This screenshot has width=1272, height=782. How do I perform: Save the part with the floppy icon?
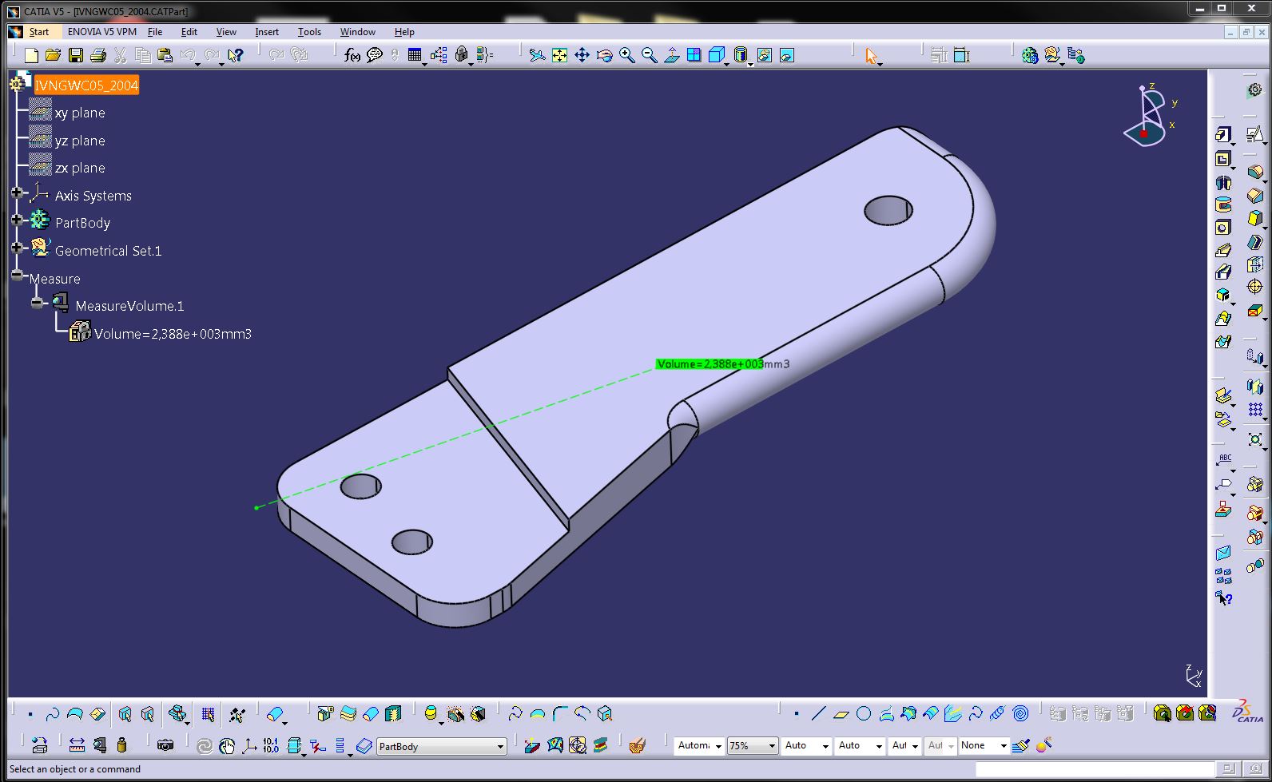point(76,55)
